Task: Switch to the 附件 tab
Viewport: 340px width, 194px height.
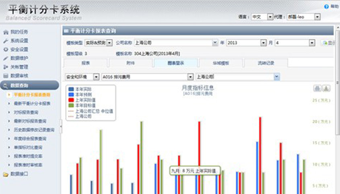Action: pos(130,63)
